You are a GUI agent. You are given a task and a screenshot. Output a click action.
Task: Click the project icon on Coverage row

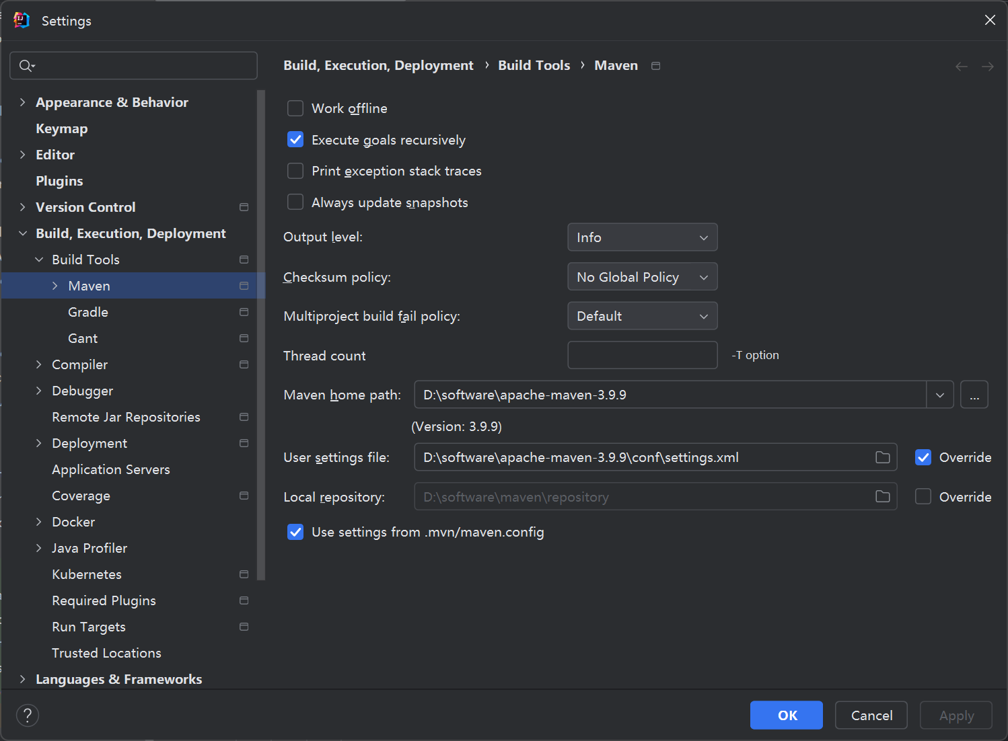pyautogui.click(x=244, y=496)
